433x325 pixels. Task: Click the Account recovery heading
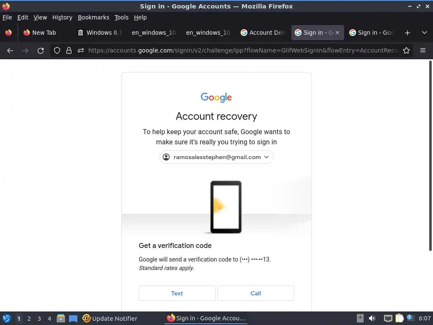click(x=216, y=116)
